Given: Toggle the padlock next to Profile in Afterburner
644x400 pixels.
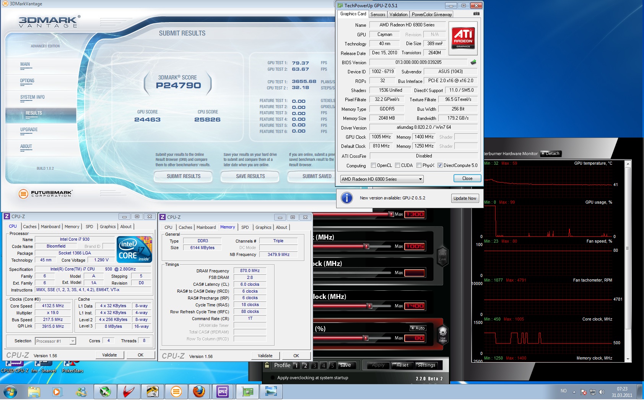Looking at the screenshot, I should click(x=267, y=365).
